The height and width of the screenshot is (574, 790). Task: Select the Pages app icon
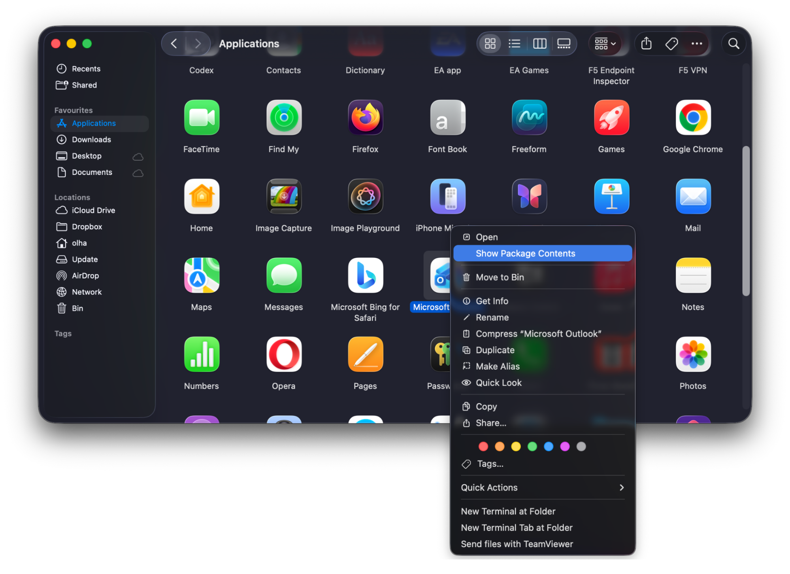pos(366,354)
